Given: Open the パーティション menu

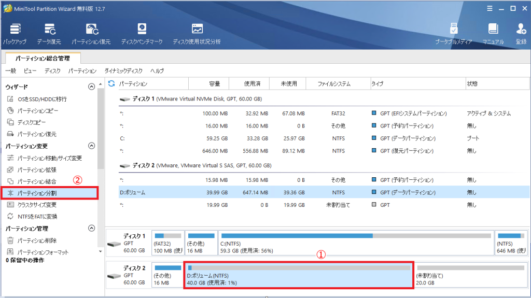Looking at the screenshot, I should (x=82, y=71).
